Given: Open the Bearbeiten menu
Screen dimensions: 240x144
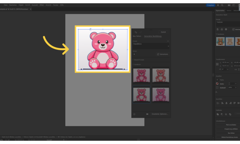Looking at the screenshot, I should pos(13,5).
